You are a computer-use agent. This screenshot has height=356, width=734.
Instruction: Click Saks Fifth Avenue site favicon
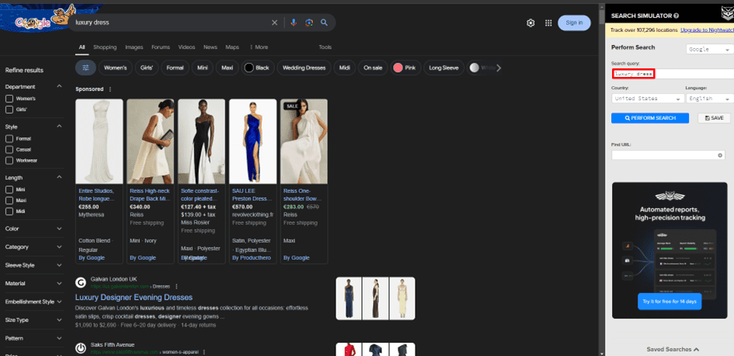81,348
